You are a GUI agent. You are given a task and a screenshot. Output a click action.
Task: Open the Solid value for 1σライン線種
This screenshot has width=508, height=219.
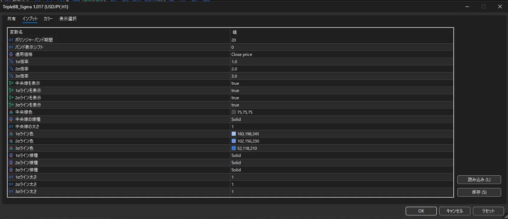236,156
